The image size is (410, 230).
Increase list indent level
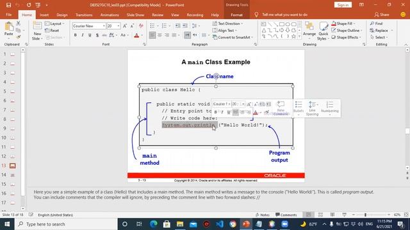click(185, 26)
